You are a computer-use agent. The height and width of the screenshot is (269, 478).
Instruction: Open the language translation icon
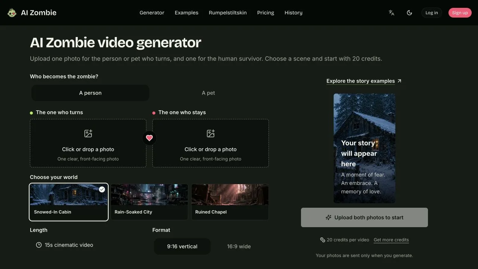[391, 13]
